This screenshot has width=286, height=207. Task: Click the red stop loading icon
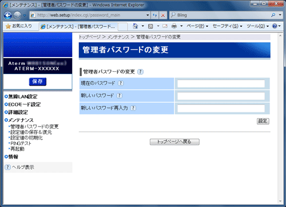[x=163, y=15]
